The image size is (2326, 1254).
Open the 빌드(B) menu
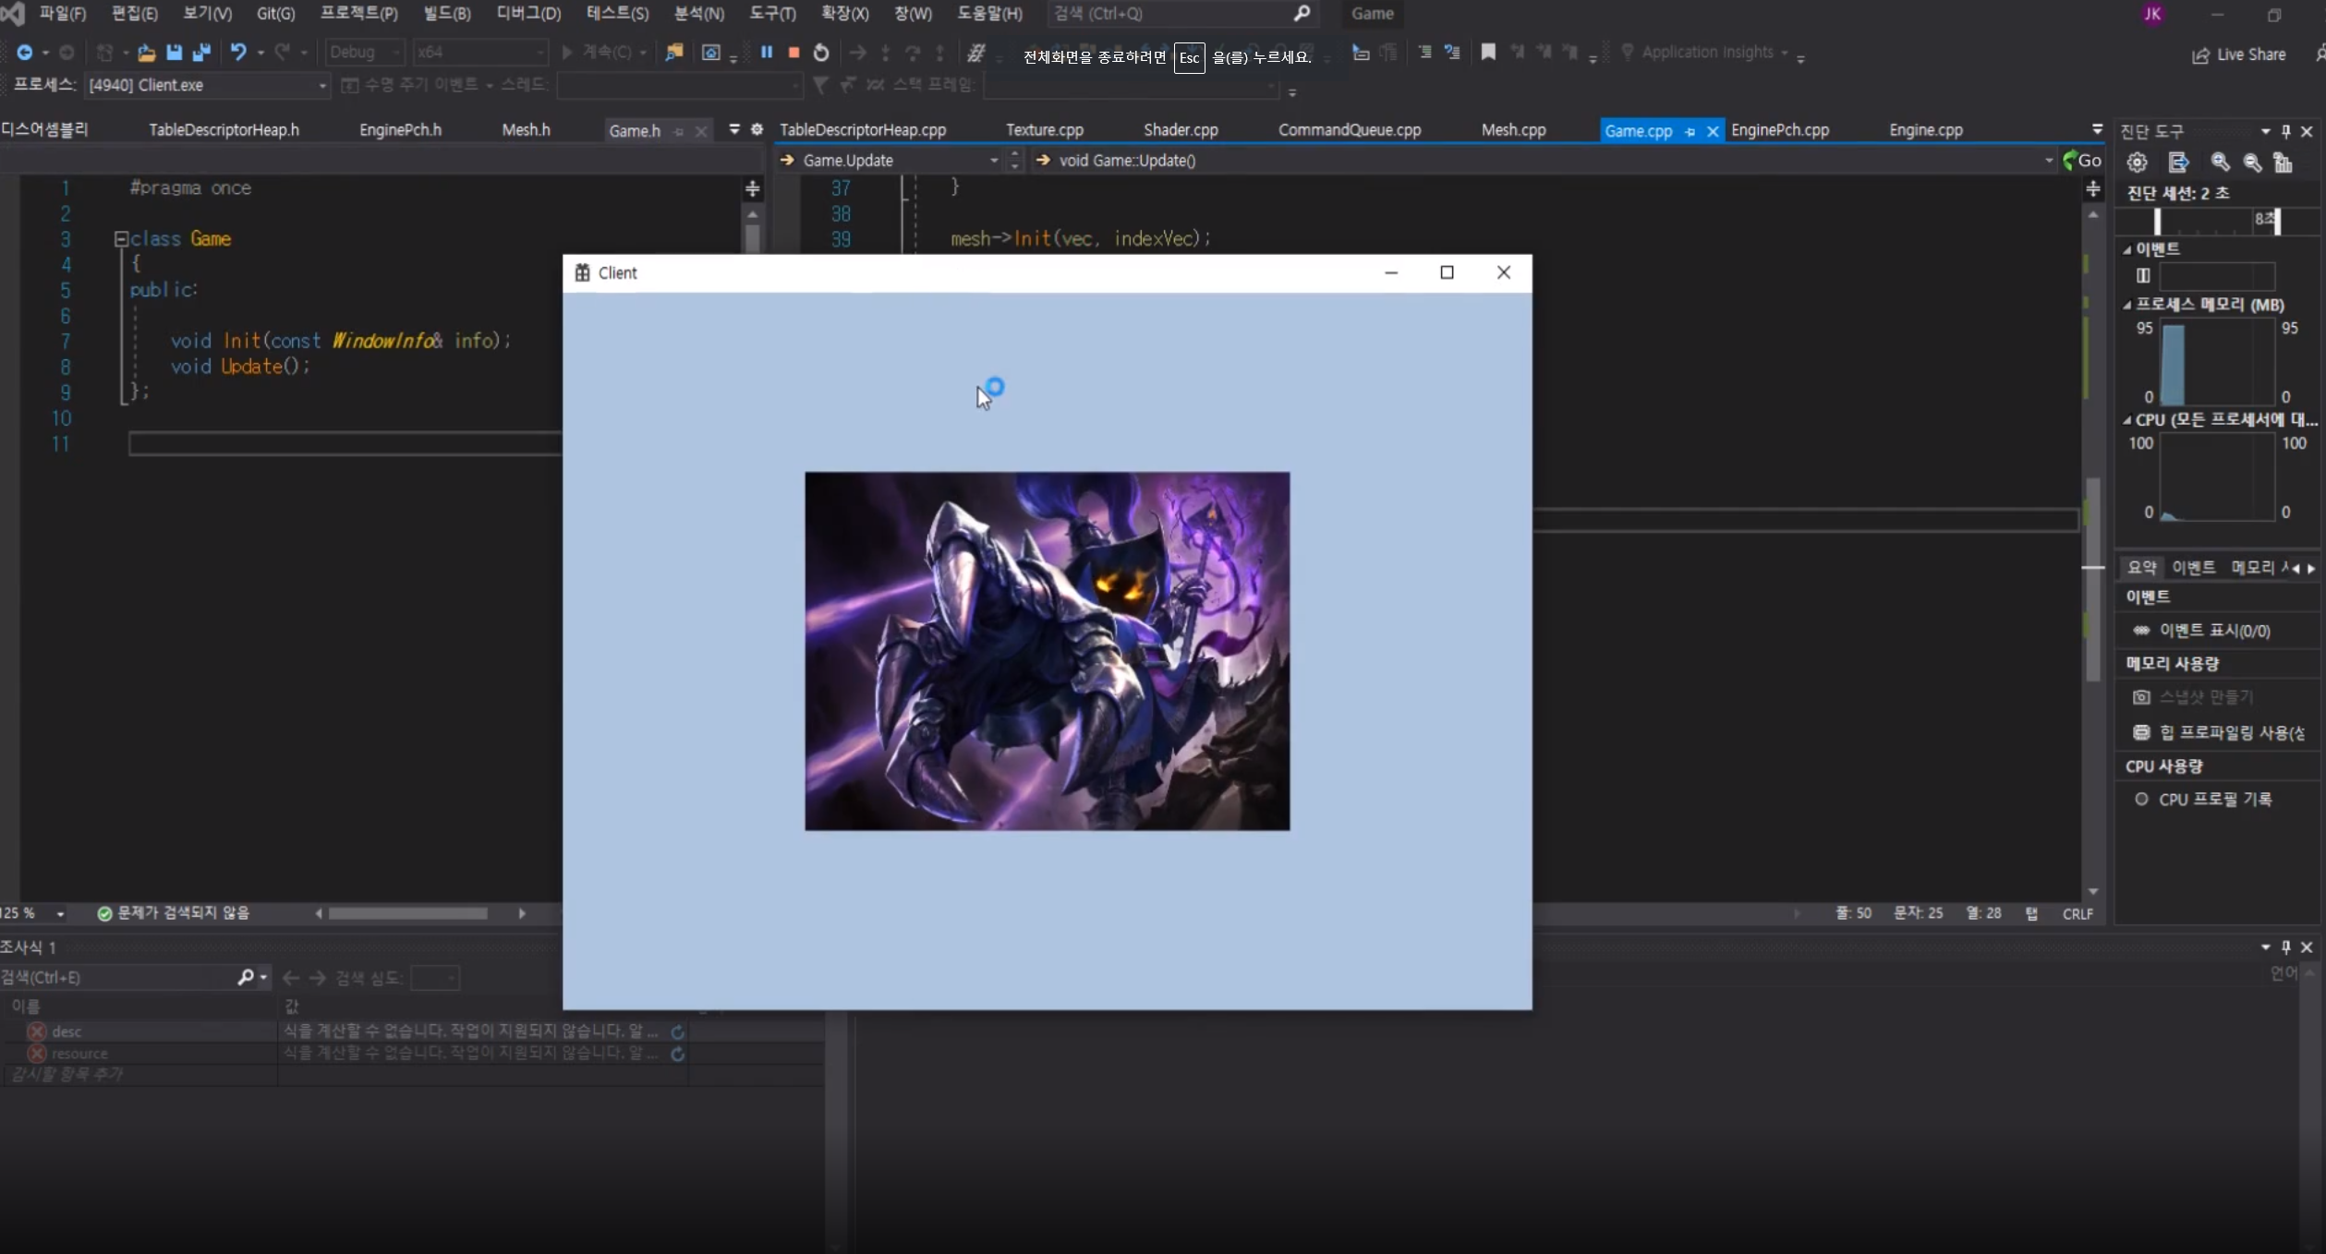(x=447, y=13)
